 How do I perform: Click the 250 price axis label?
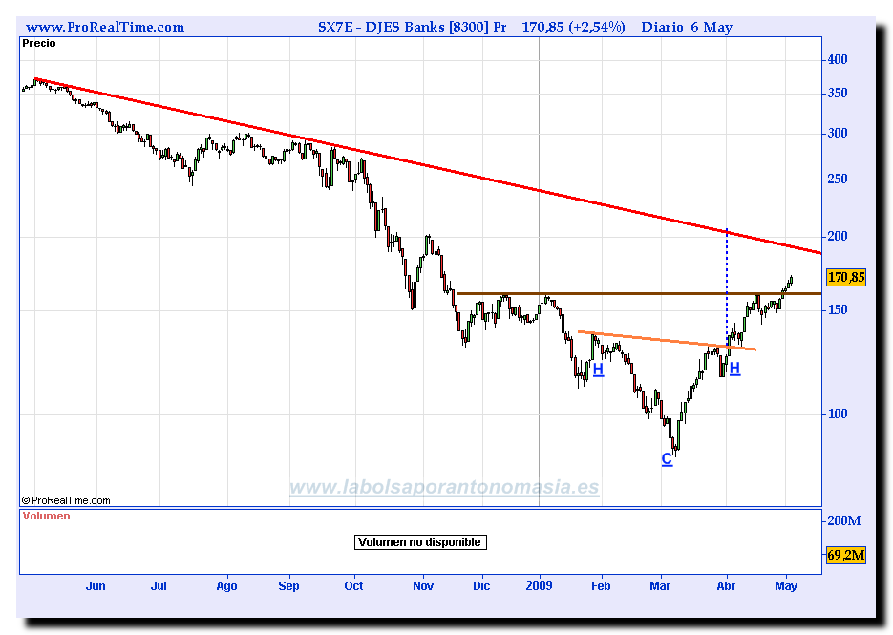tap(838, 180)
